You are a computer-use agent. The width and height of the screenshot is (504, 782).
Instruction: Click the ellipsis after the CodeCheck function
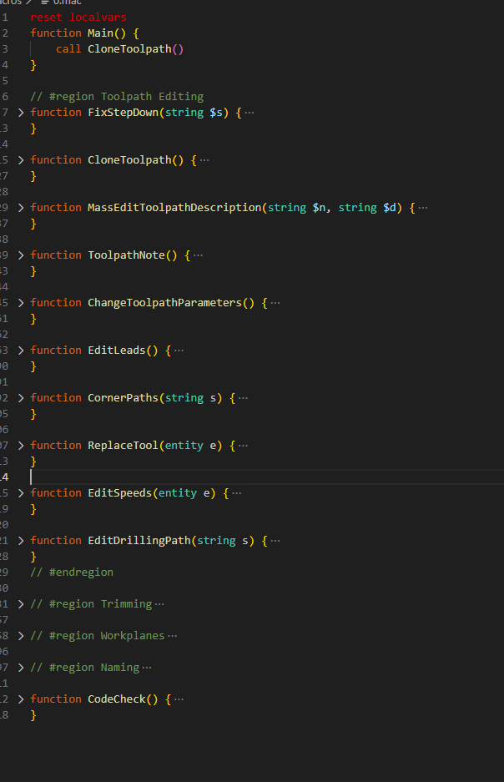179,699
